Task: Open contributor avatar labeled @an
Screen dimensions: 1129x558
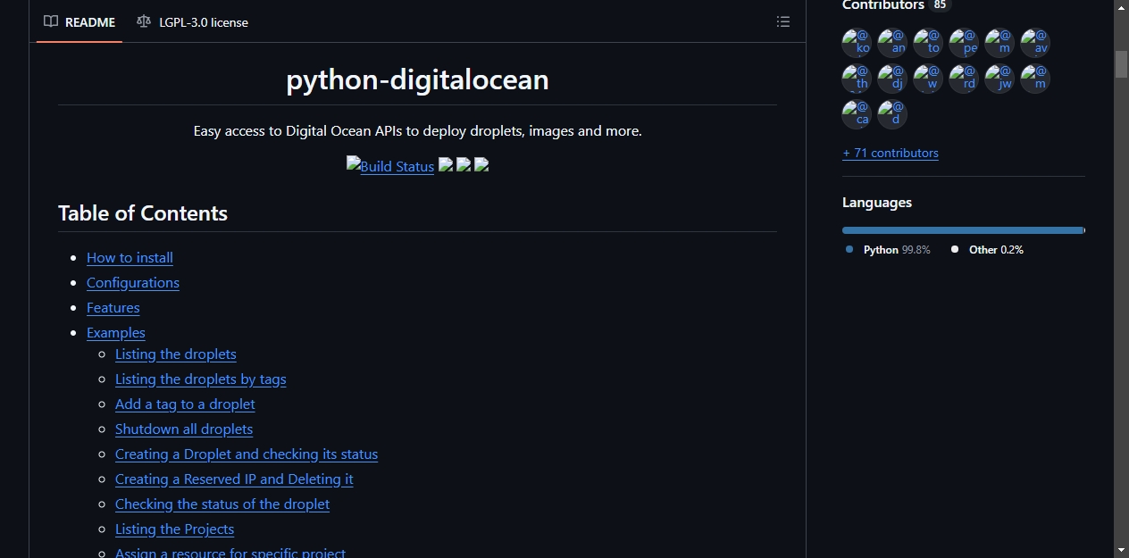Action: (892, 43)
